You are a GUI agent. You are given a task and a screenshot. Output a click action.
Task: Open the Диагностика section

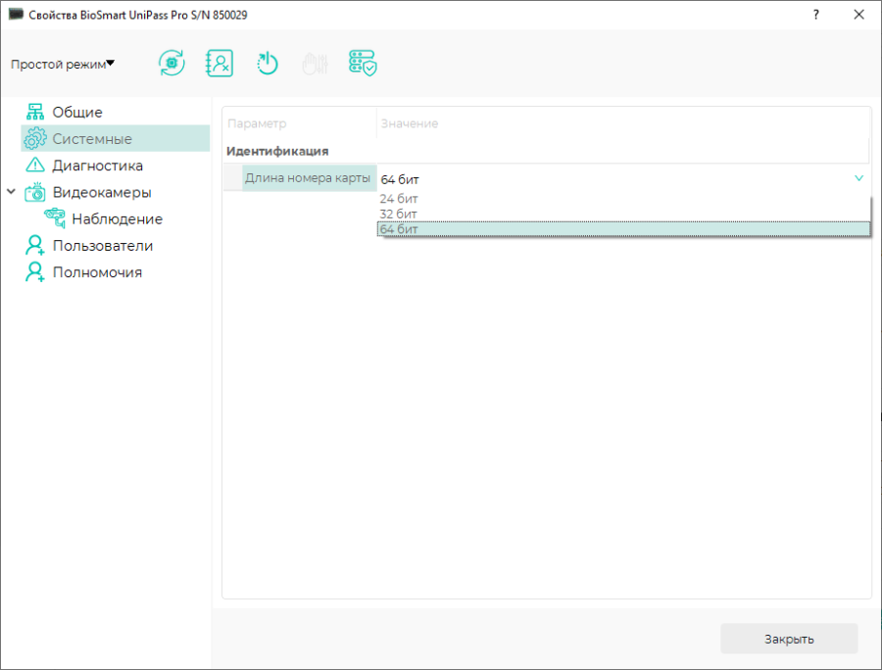(x=97, y=166)
